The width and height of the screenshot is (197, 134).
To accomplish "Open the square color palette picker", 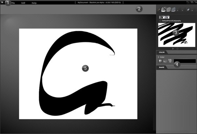I will point(160,61).
